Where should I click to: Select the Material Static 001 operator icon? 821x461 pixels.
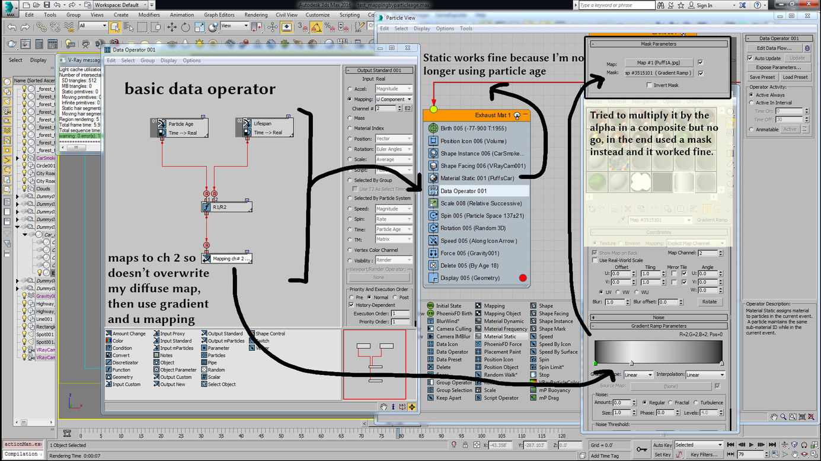coord(433,178)
